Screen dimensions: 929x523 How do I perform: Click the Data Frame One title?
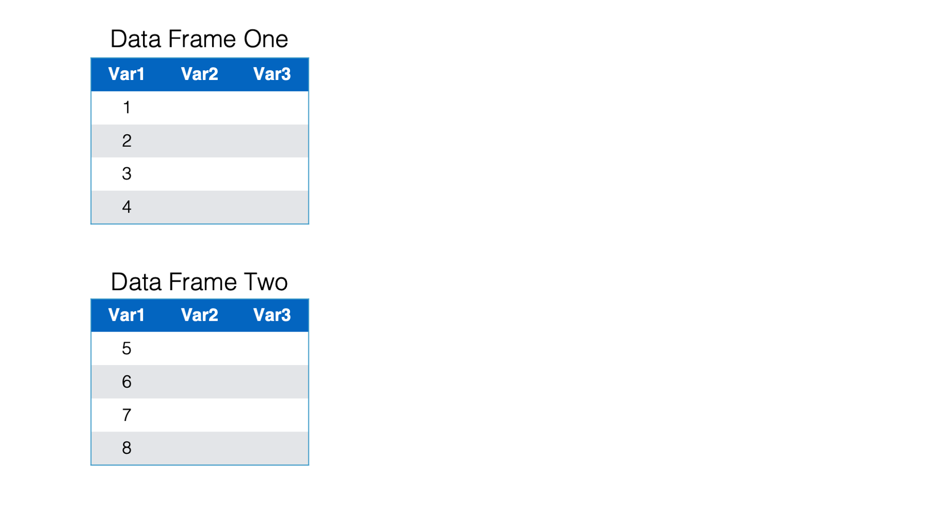click(199, 39)
